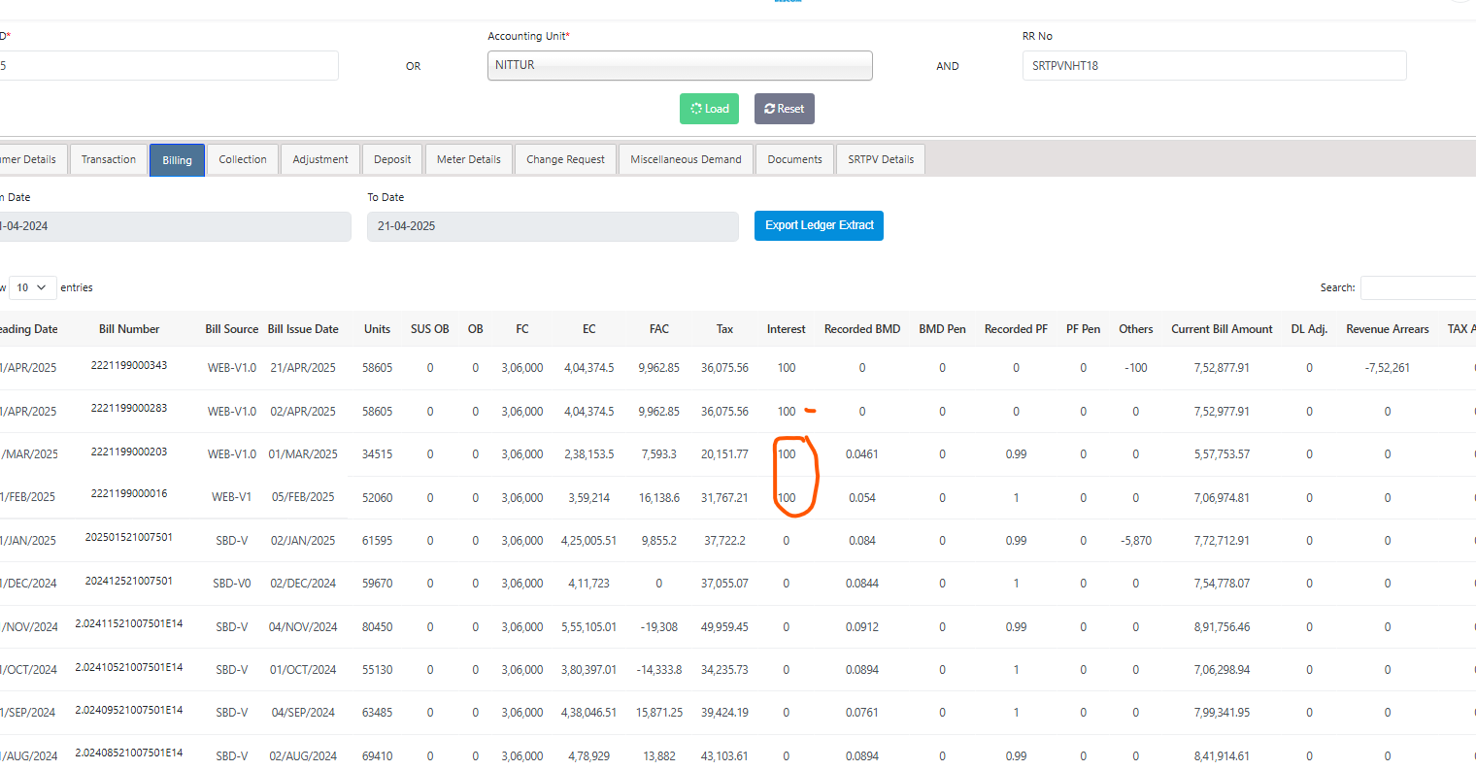
Task: Click bill number 2221199000016
Action: [129, 493]
